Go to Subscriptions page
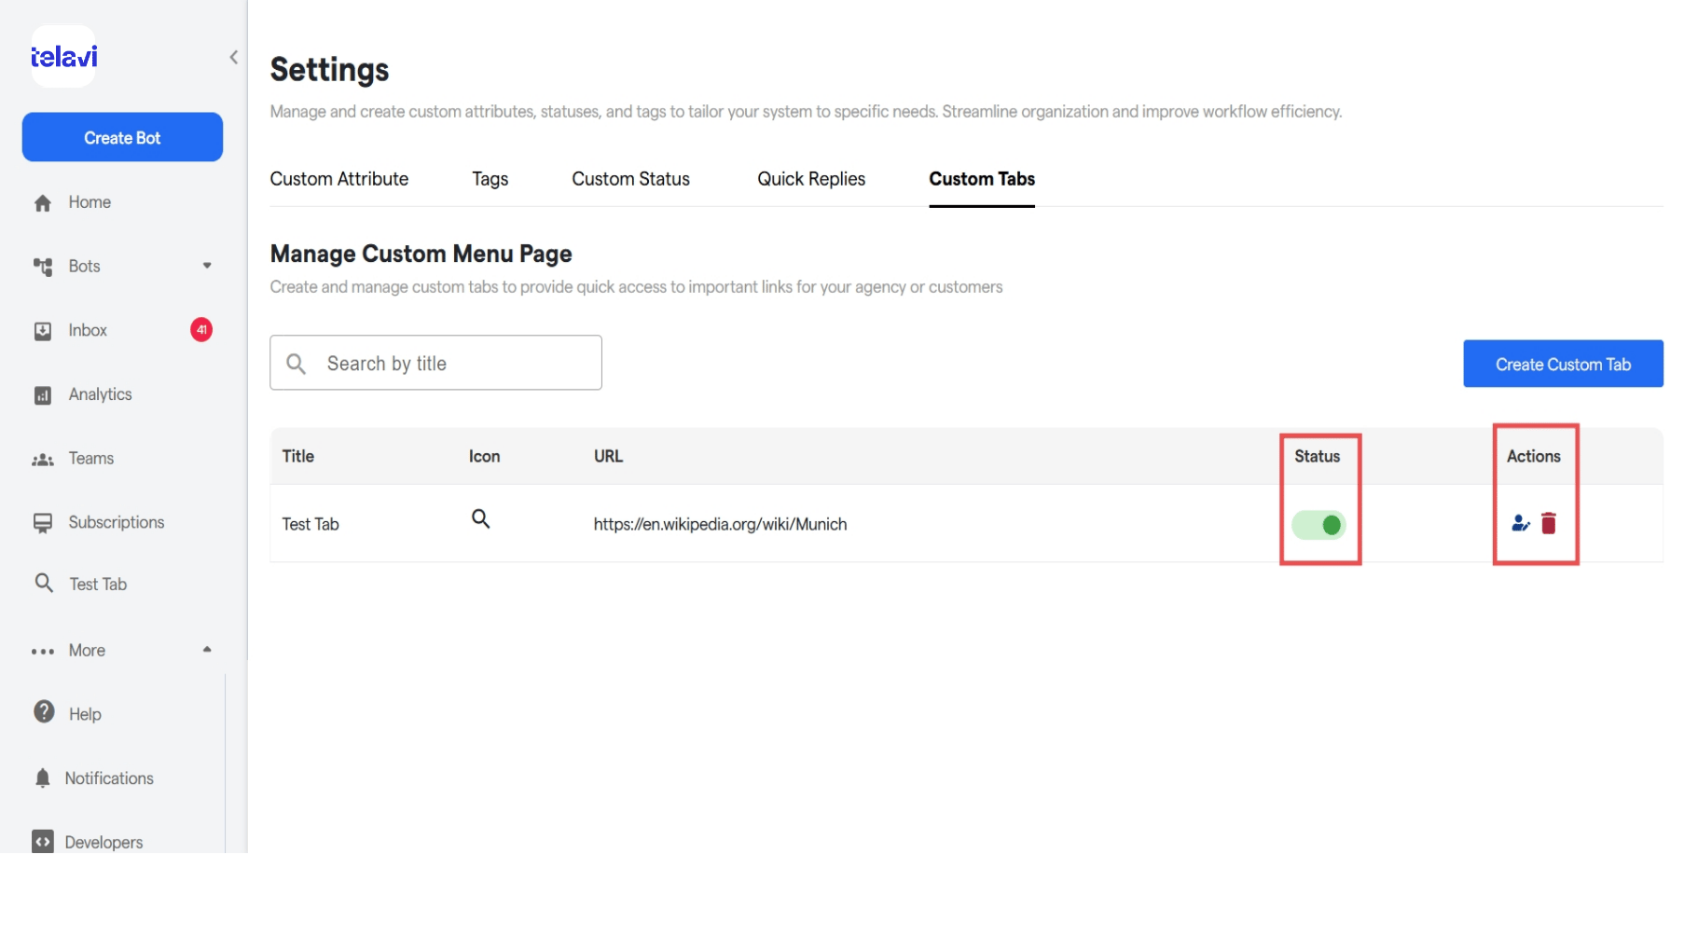Image resolution: width=1684 pixels, height=951 pixels. (117, 523)
